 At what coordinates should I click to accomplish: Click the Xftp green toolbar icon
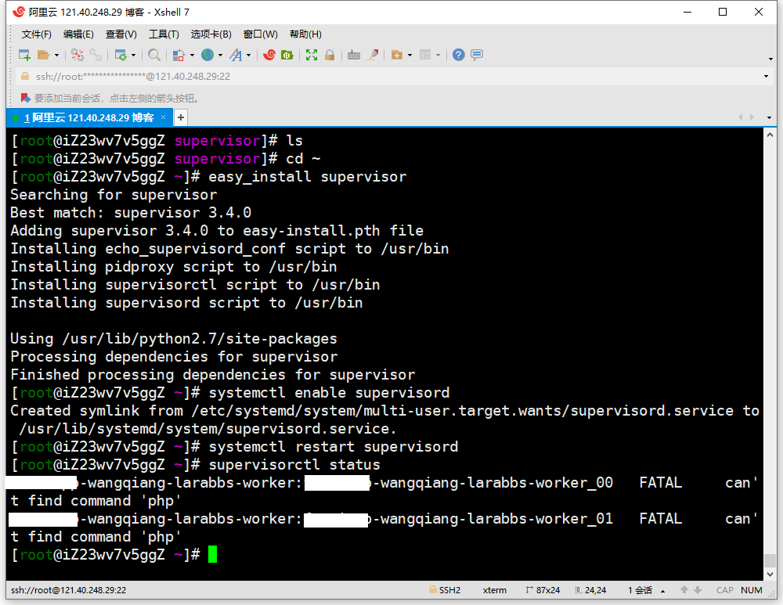(x=287, y=55)
